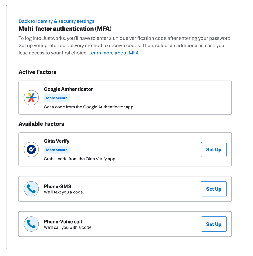Click the Available Factors heading
The width and height of the screenshot is (253, 256).
41,124
